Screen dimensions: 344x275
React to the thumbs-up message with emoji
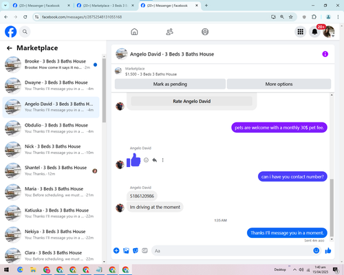(146, 160)
